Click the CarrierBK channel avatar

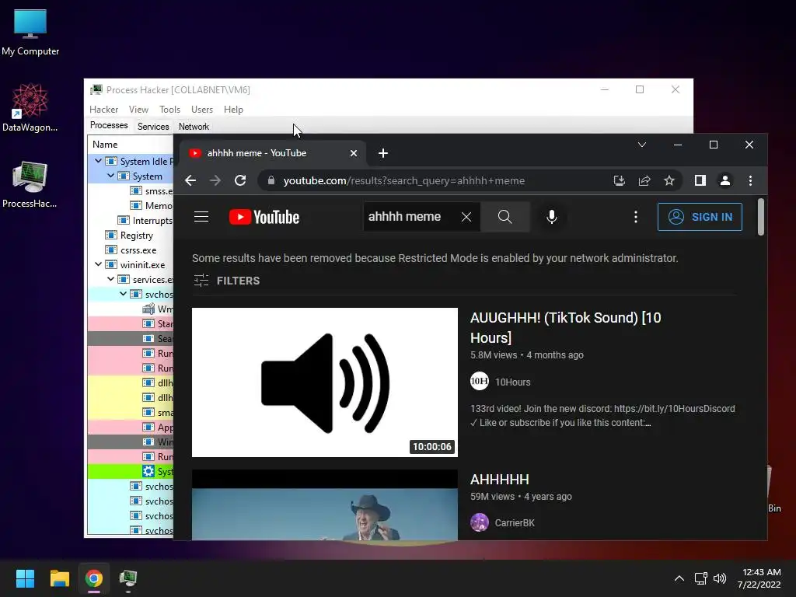(x=479, y=522)
